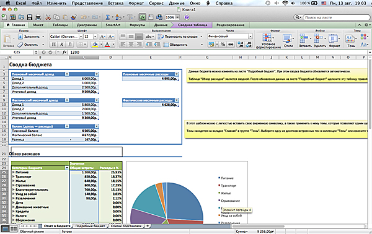Click the percent style icon
Viewport: 372px width, 234px height.
[x=223, y=45]
